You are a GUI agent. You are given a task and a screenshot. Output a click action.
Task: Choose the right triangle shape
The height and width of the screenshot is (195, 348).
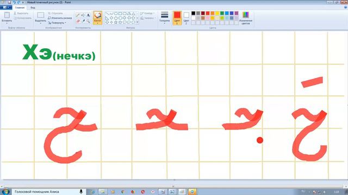[x=107, y=18]
